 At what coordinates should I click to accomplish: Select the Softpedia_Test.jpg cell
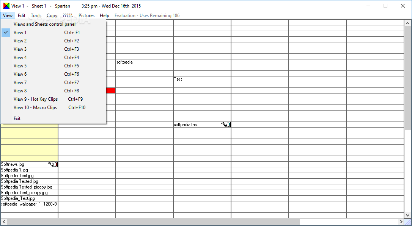point(29,198)
